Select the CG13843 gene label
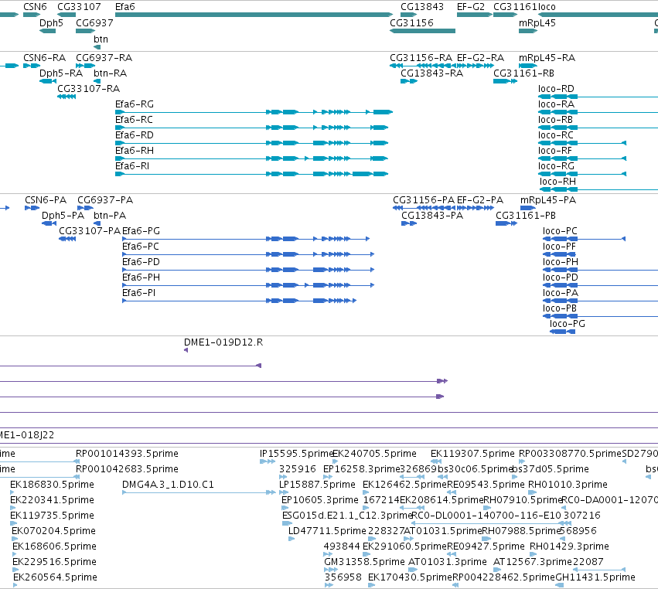This screenshot has width=658, height=589. pyautogui.click(x=421, y=7)
